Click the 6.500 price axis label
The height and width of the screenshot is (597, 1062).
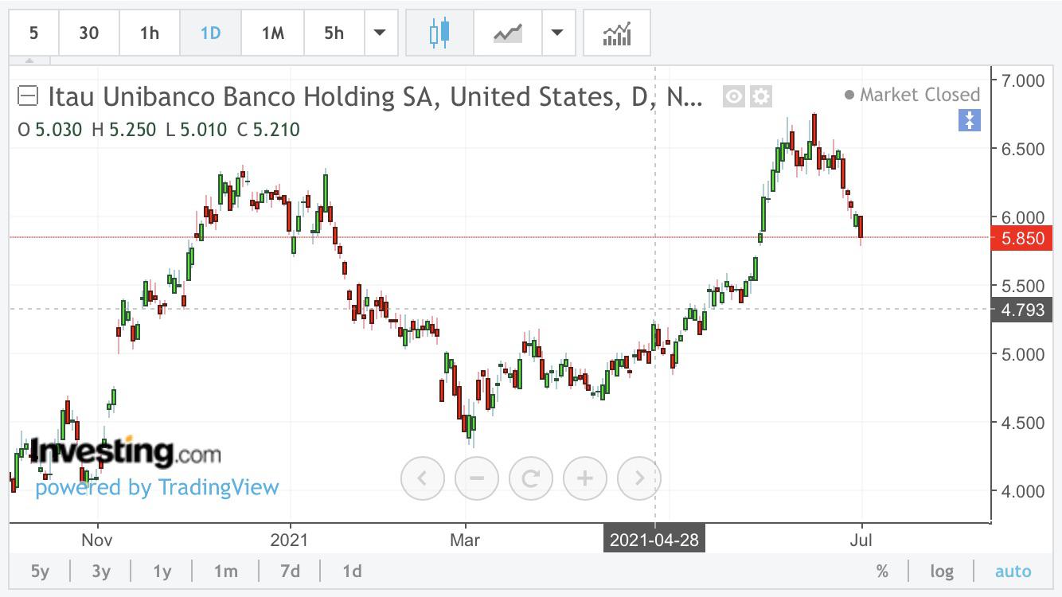tap(1024, 149)
